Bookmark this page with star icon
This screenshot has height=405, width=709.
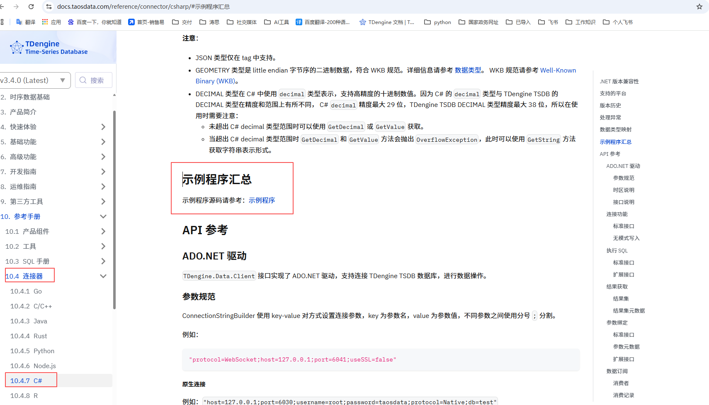699,7
